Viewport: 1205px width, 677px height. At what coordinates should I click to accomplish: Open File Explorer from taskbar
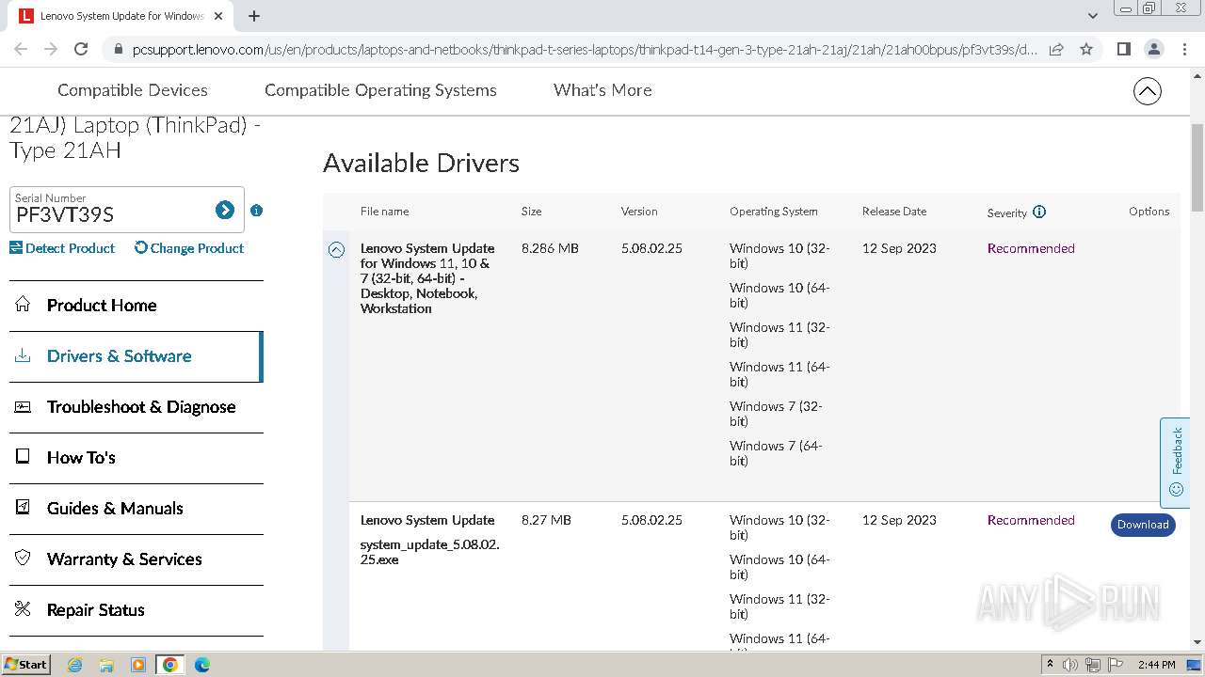[106, 665]
